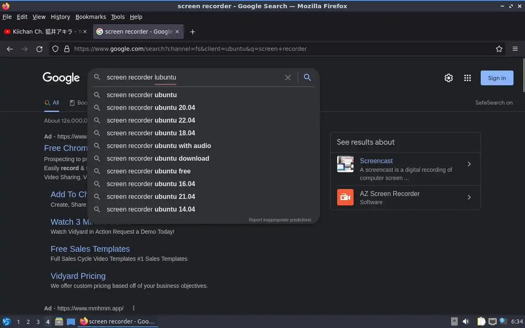The image size is (525, 328).
Task: Click the show desktop taskbar icon
Action: (x=71, y=321)
